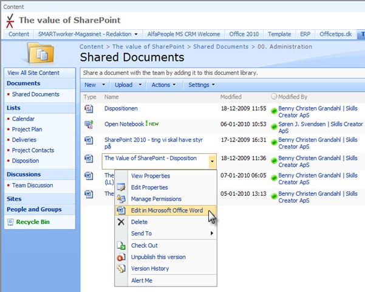Switch to the Office 2010 tab
This screenshot has height=292, width=365.
[x=245, y=34]
